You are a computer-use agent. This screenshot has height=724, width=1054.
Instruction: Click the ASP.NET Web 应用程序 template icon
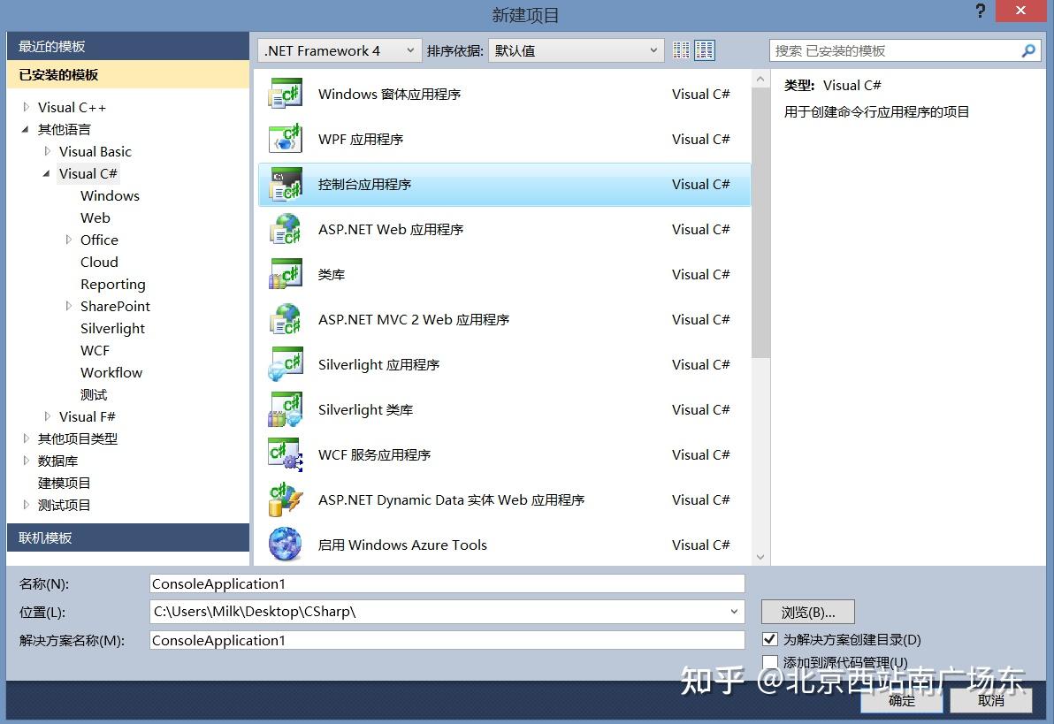pyautogui.click(x=285, y=229)
